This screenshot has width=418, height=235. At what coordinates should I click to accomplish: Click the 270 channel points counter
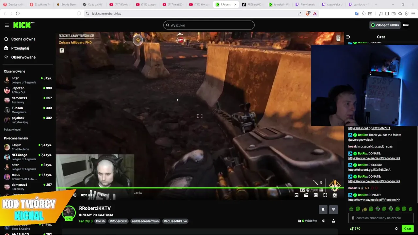pos(355,229)
